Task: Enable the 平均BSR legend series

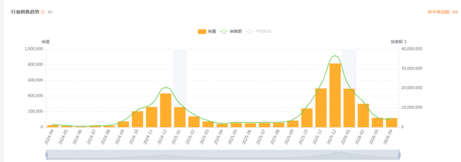Action: tap(258, 32)
